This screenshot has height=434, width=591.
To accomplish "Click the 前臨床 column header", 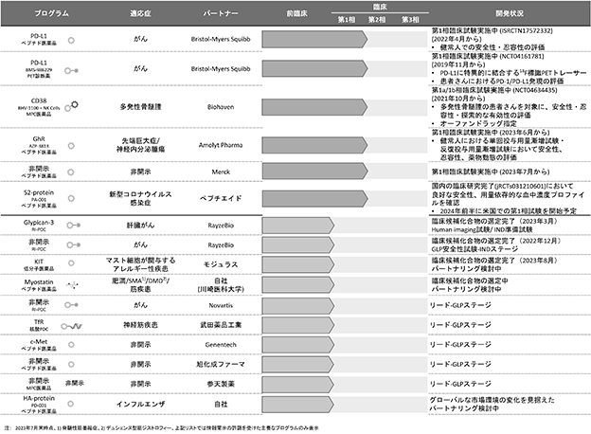I will tap(297, 13).
